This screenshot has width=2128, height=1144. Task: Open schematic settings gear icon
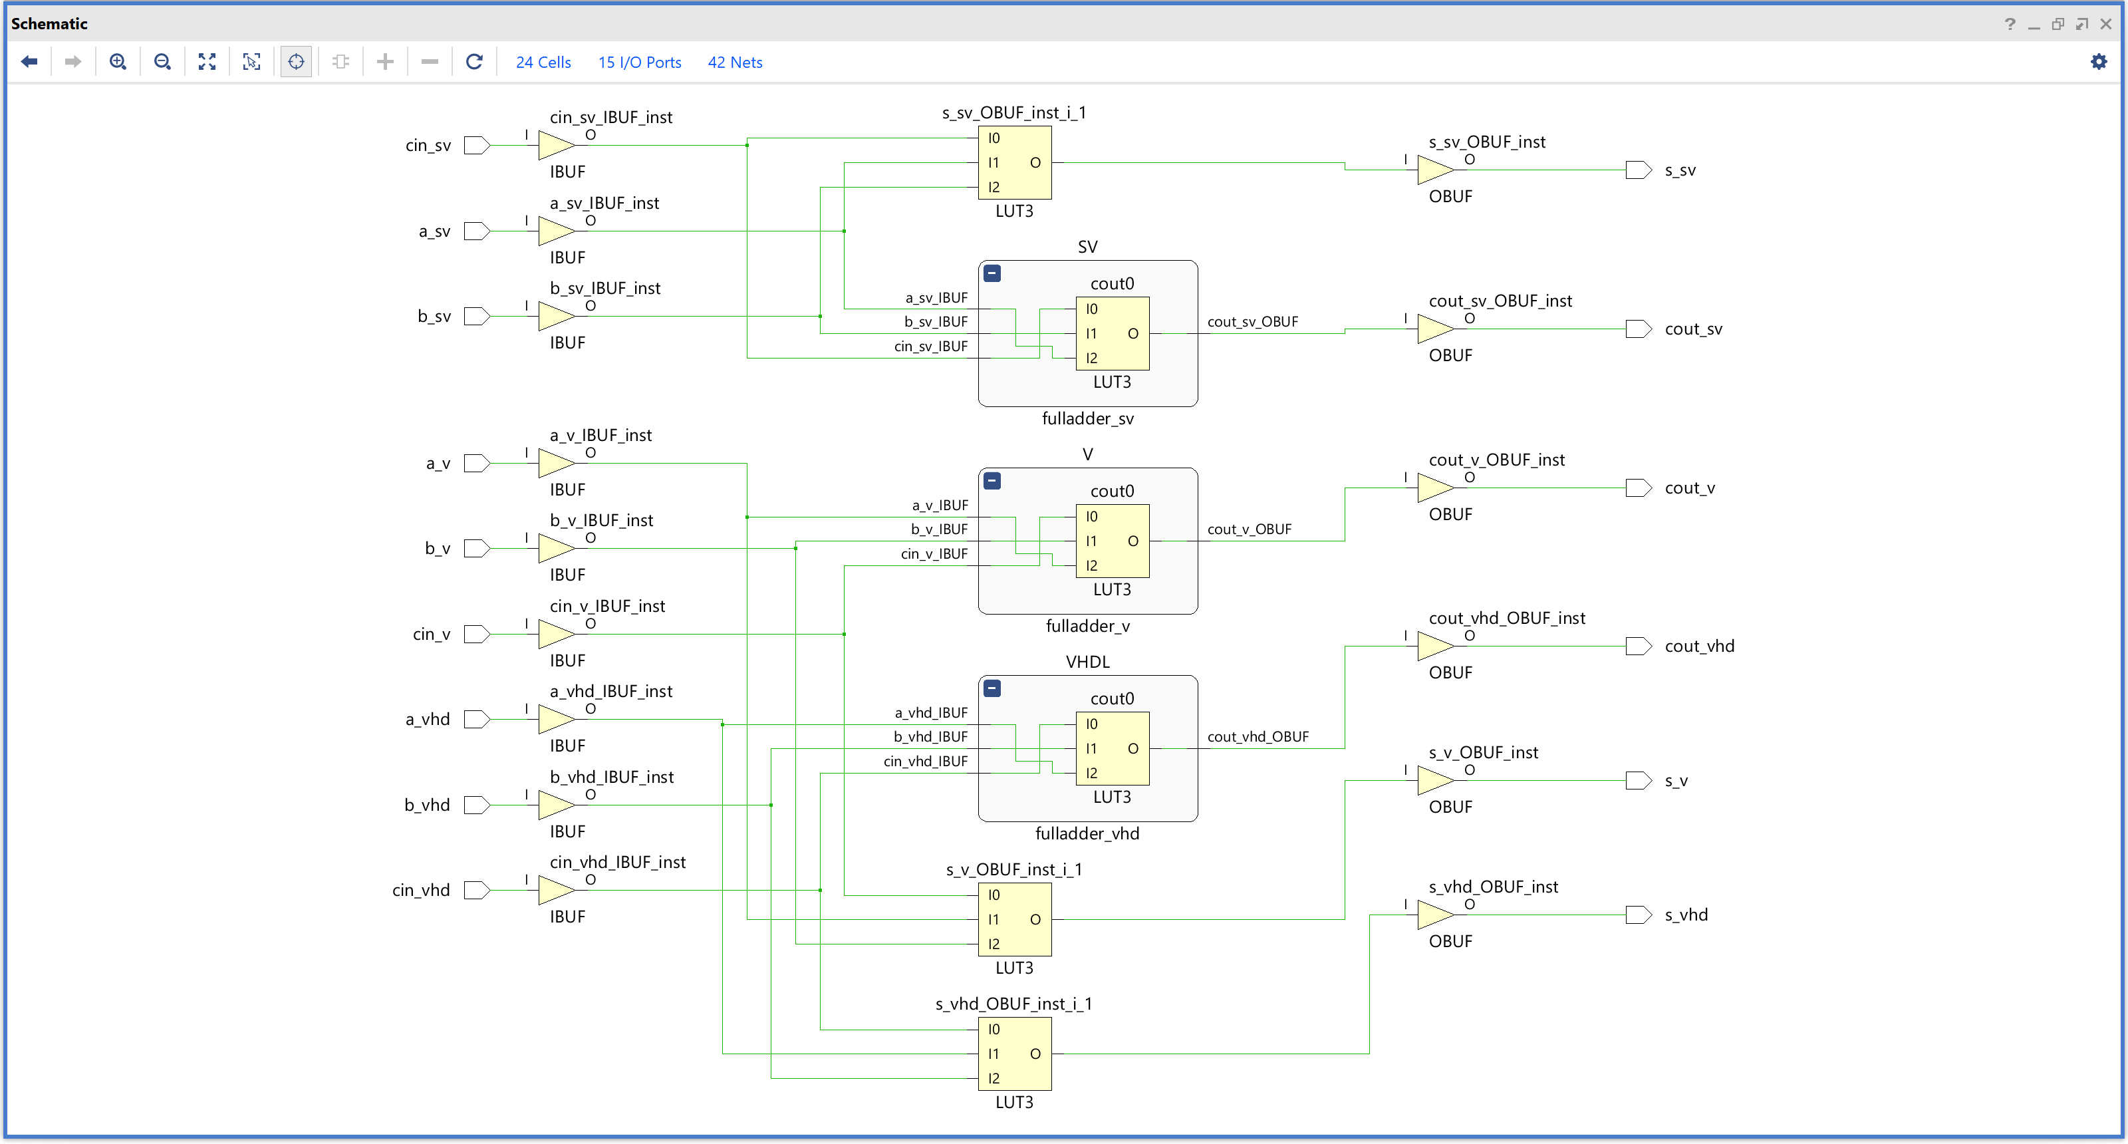(2098, 62)
